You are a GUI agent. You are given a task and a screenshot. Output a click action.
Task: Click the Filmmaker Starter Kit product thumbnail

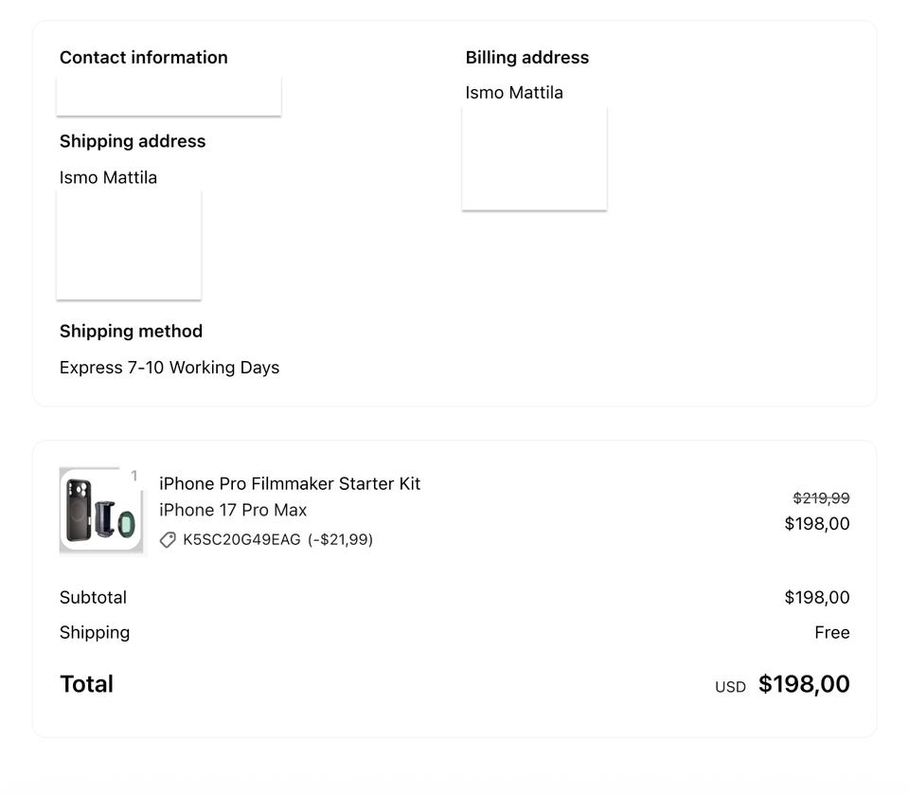(x=99, y=511)
